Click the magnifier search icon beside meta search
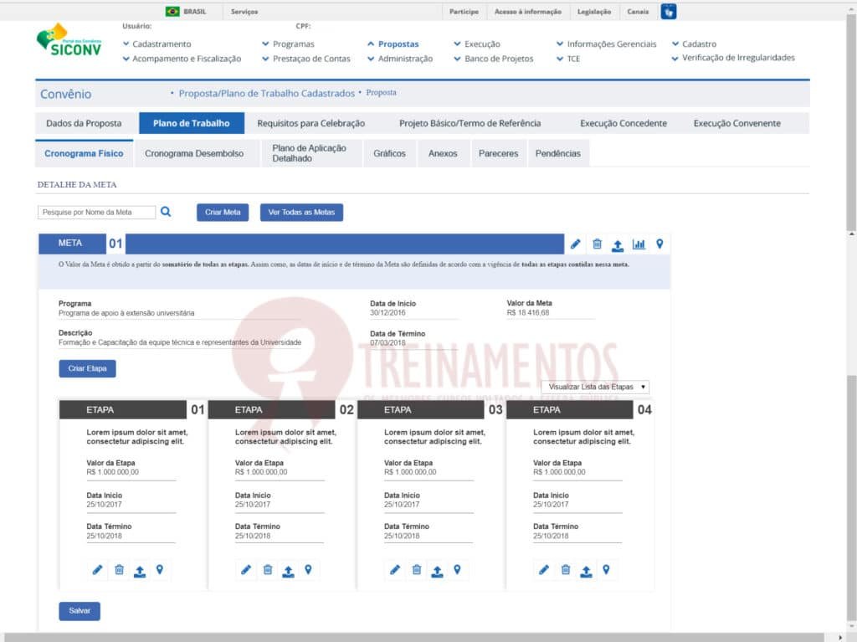The image size is (857, 642). tap(166, 212)
